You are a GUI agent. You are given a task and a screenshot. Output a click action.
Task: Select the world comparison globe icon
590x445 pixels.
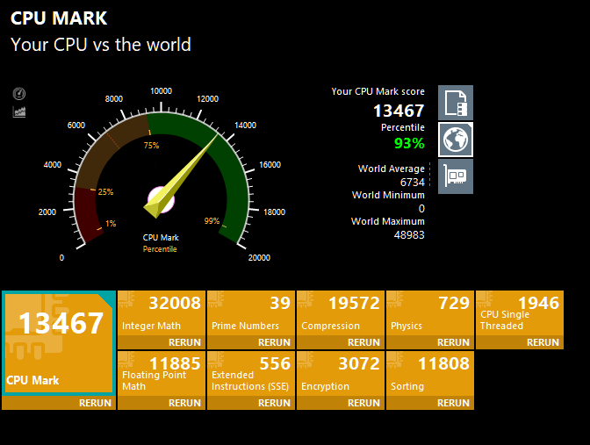click(456, 140)
